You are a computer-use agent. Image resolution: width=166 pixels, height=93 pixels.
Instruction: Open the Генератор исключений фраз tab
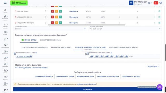(34, 47)
